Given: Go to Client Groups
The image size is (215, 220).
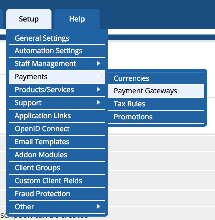Looking at the screenshot, I should pyautogui.click(x=37, y=168).
